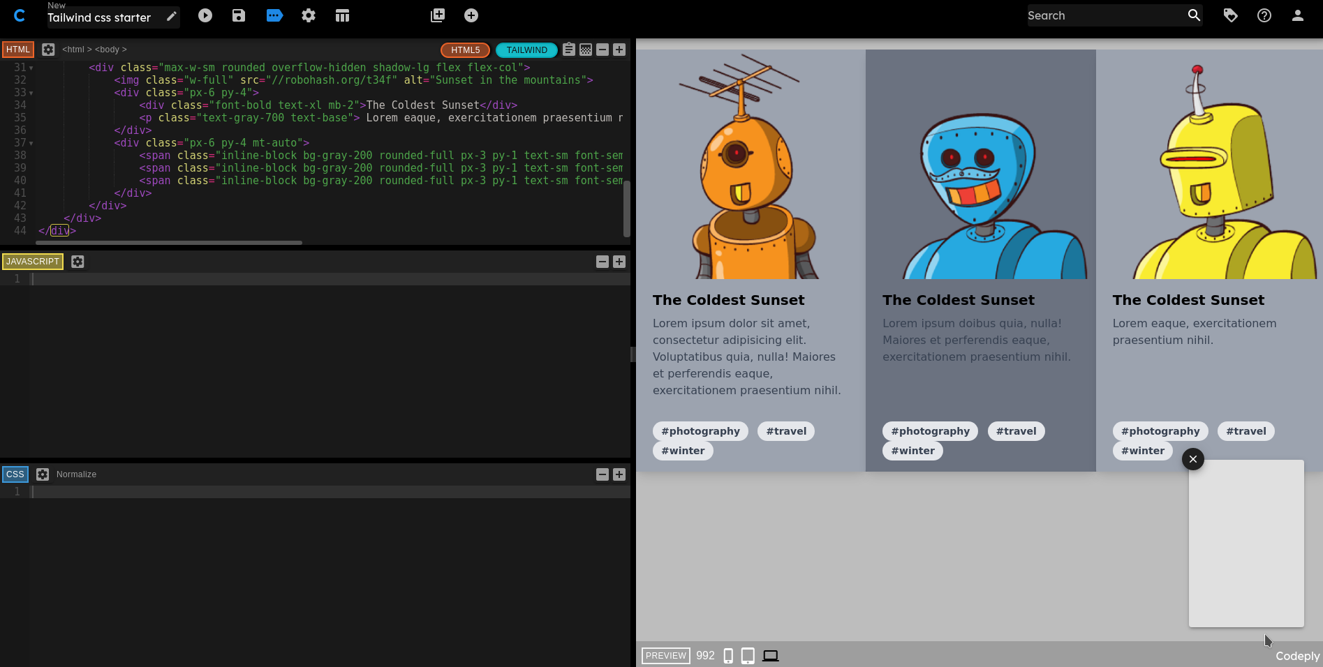
Task: Switch preview to tablet view
Action: (748, 656)
